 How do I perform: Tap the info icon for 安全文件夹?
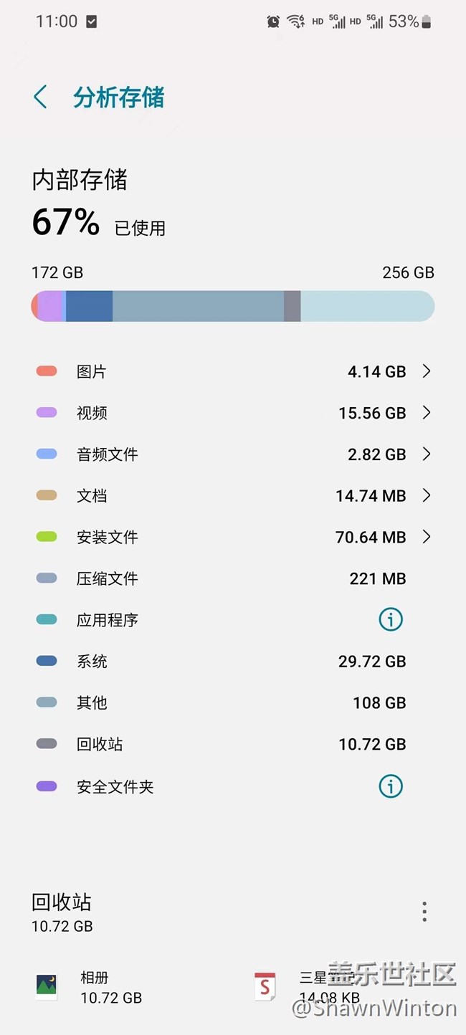(x=391, y=786)
